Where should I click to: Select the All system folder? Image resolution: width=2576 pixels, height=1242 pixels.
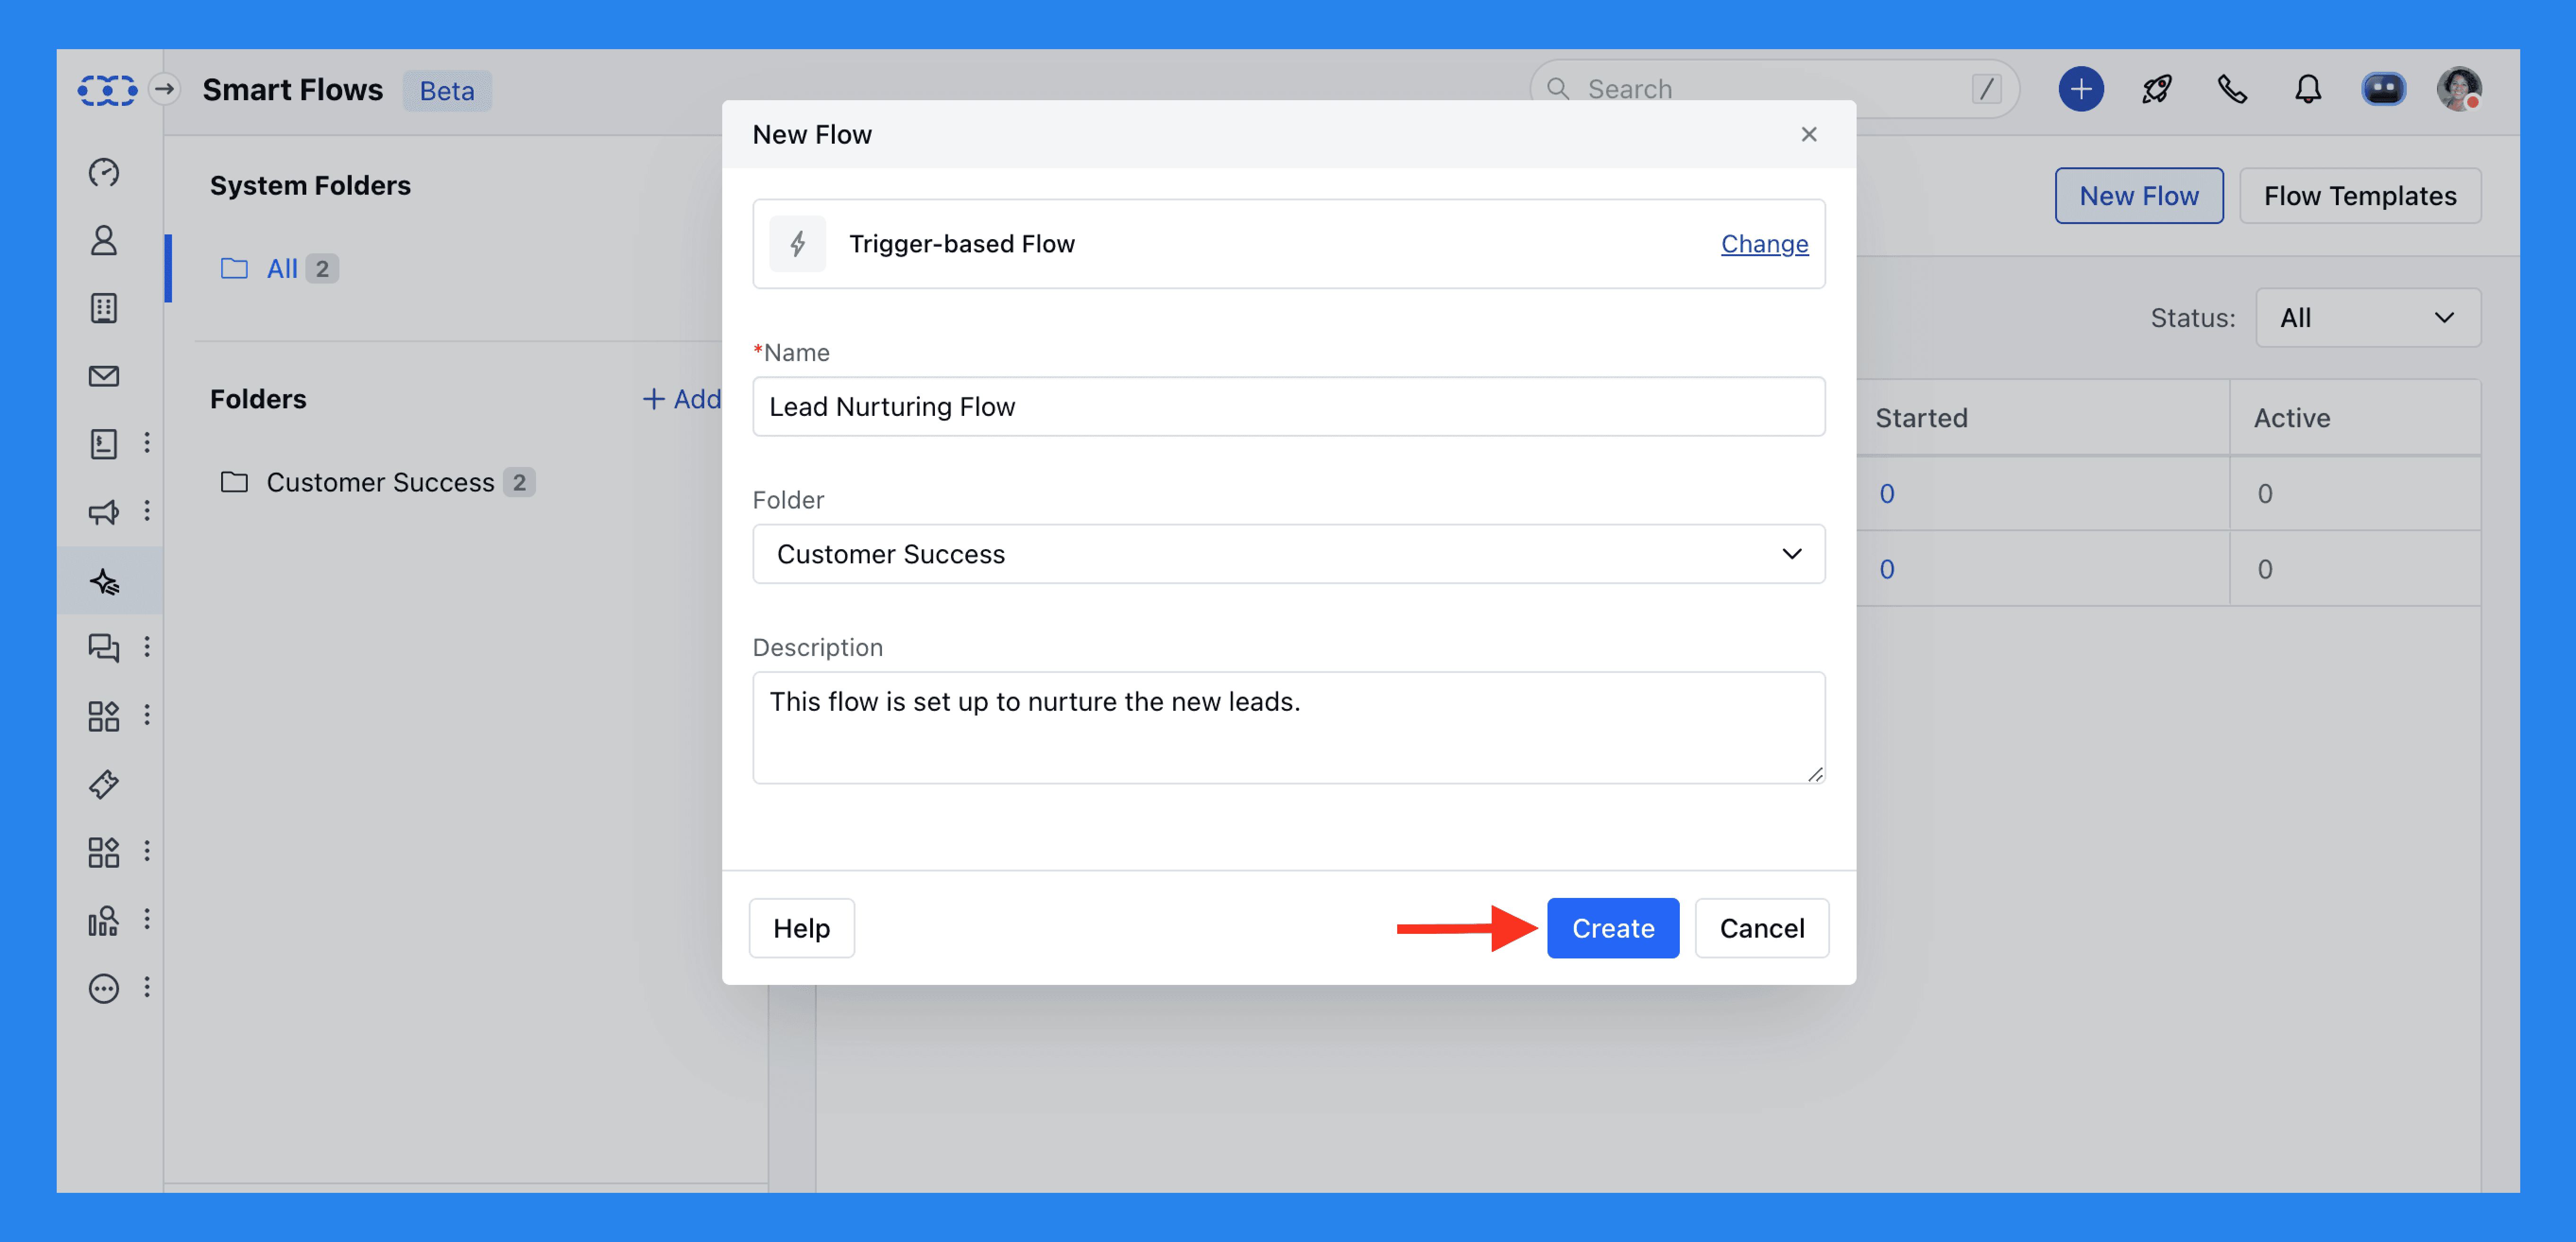pyautogui.click(x=281, y=268)
